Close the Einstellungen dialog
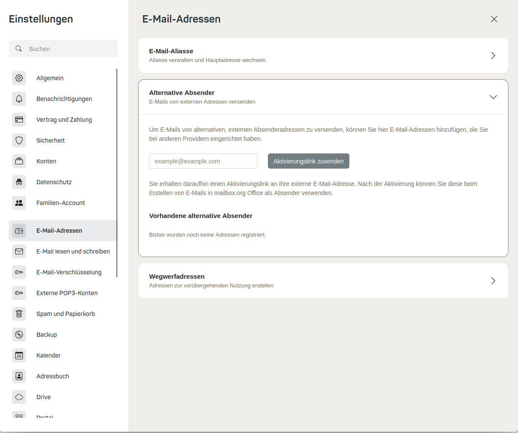 pyautogui.click(x=494, y=19)
